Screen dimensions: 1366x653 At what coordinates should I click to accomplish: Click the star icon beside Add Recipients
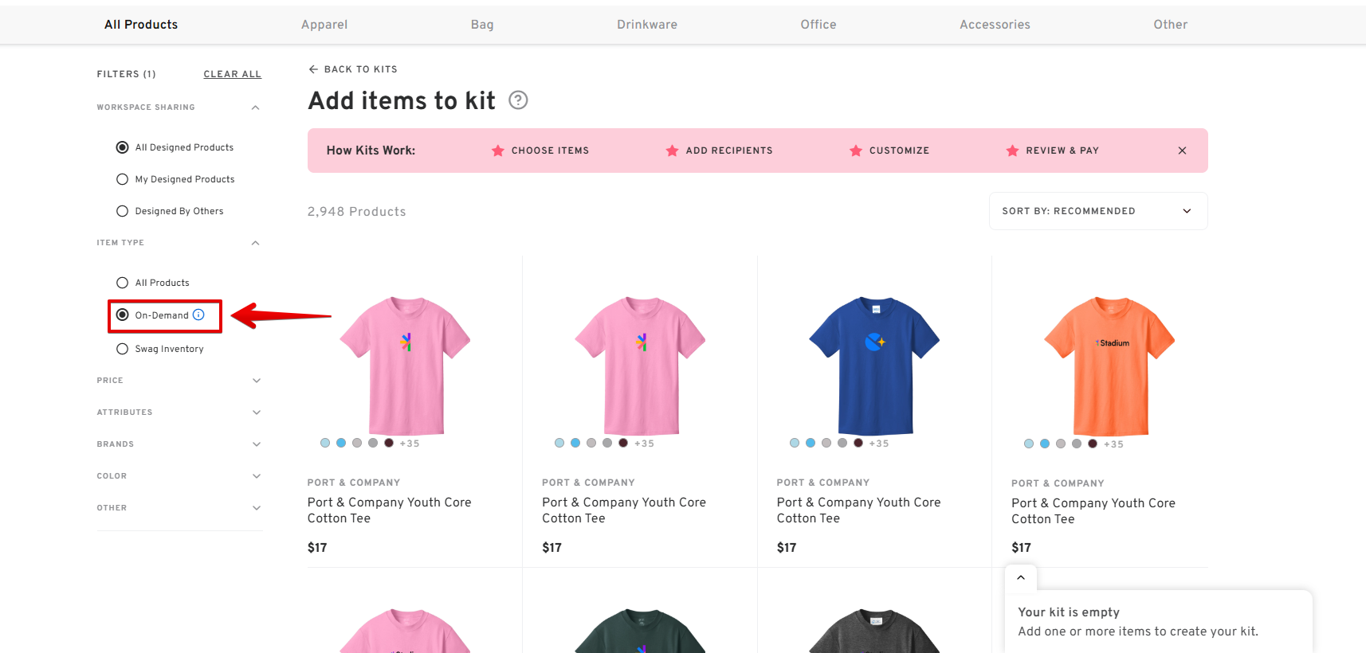(672, 151)
